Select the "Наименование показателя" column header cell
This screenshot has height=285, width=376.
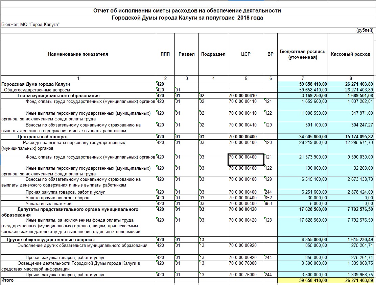[x=78, y=54]
